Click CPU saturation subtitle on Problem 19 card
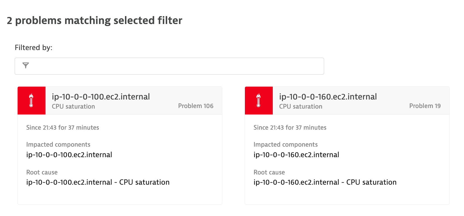 pos(301,107)
